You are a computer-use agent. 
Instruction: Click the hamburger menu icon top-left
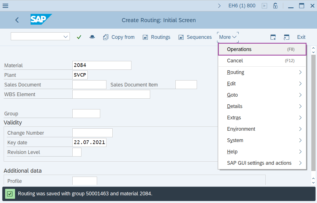tap(5, 5)
